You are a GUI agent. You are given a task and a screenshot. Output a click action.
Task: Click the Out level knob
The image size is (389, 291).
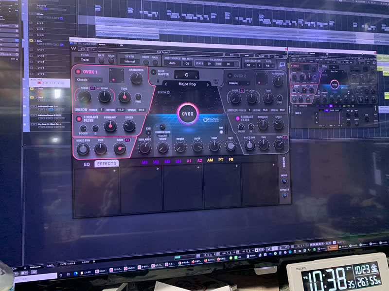tap(230, 146)
